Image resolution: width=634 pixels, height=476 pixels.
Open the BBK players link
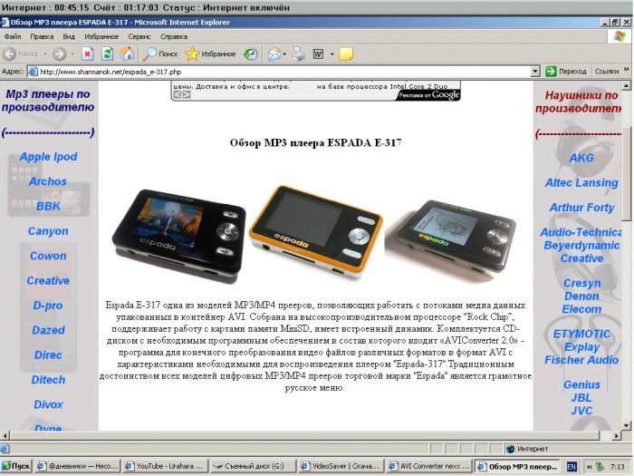48,206
